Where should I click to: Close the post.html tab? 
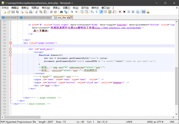16,17
